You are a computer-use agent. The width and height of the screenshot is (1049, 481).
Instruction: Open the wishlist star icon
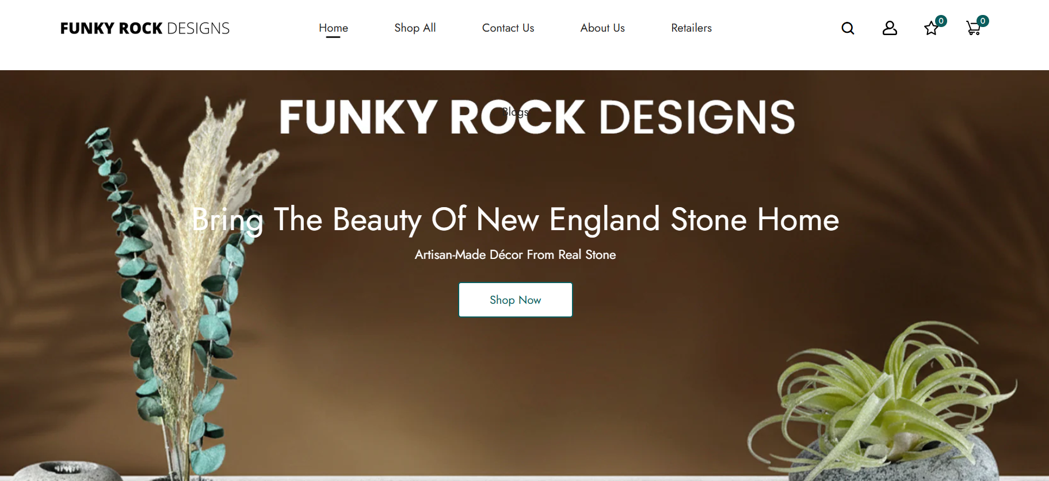(x=930, y=29)
